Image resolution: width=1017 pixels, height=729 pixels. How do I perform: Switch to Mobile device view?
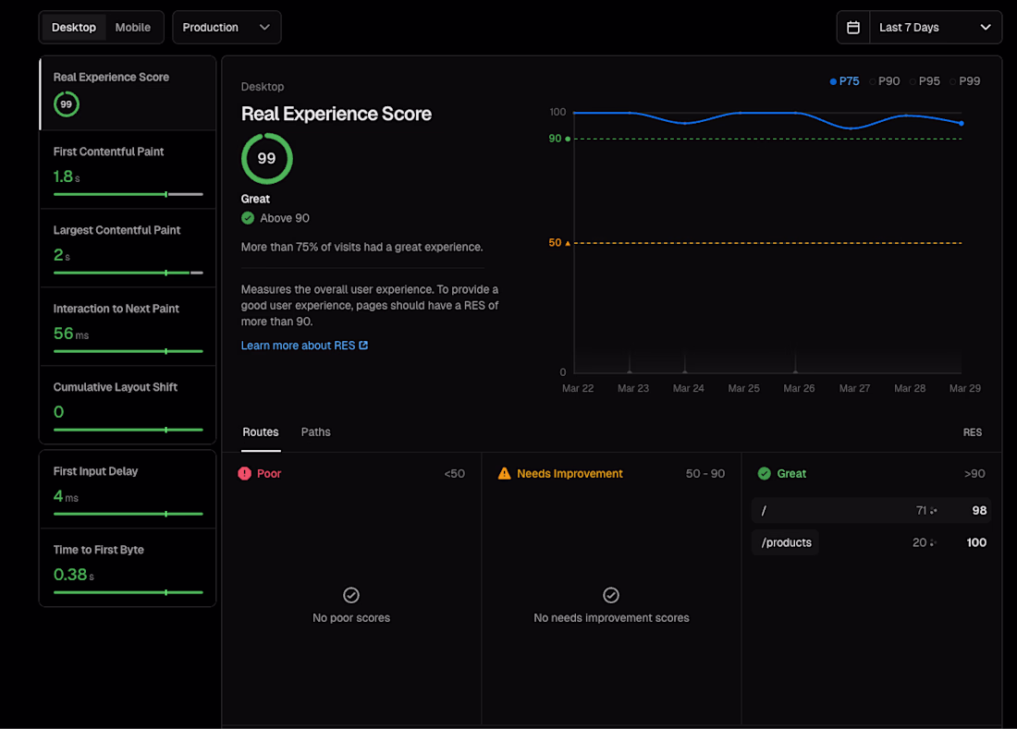point(132,28)
